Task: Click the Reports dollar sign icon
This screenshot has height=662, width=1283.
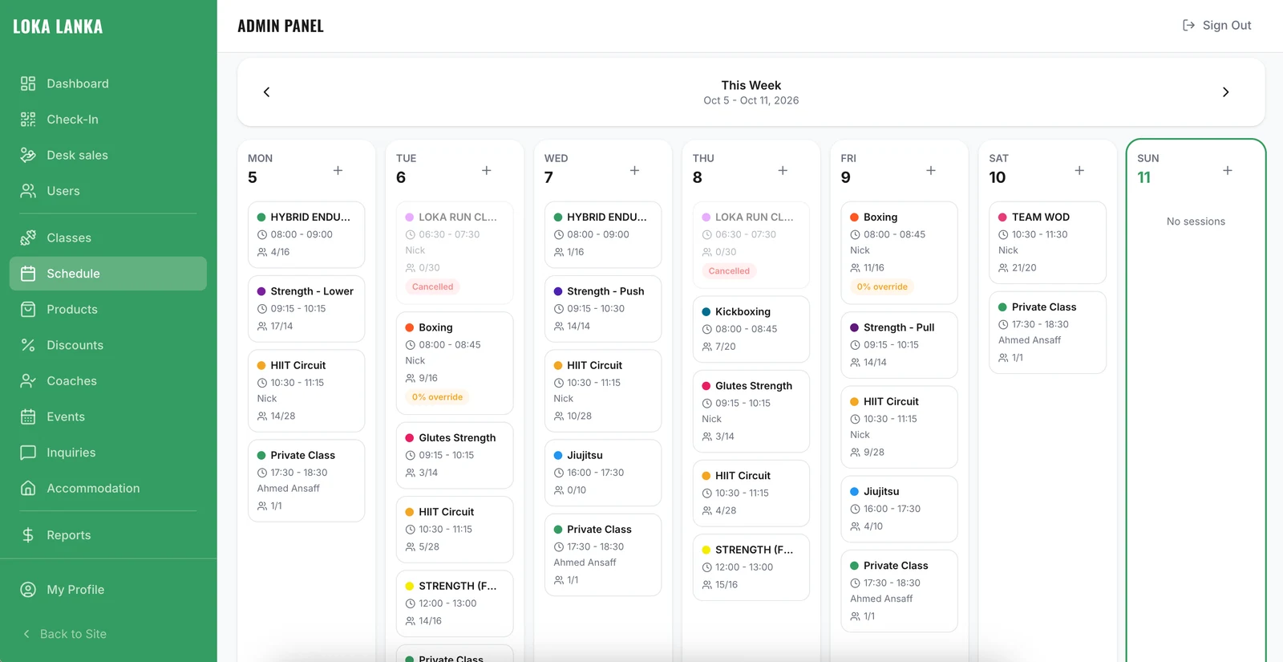Action: (28, 535)
